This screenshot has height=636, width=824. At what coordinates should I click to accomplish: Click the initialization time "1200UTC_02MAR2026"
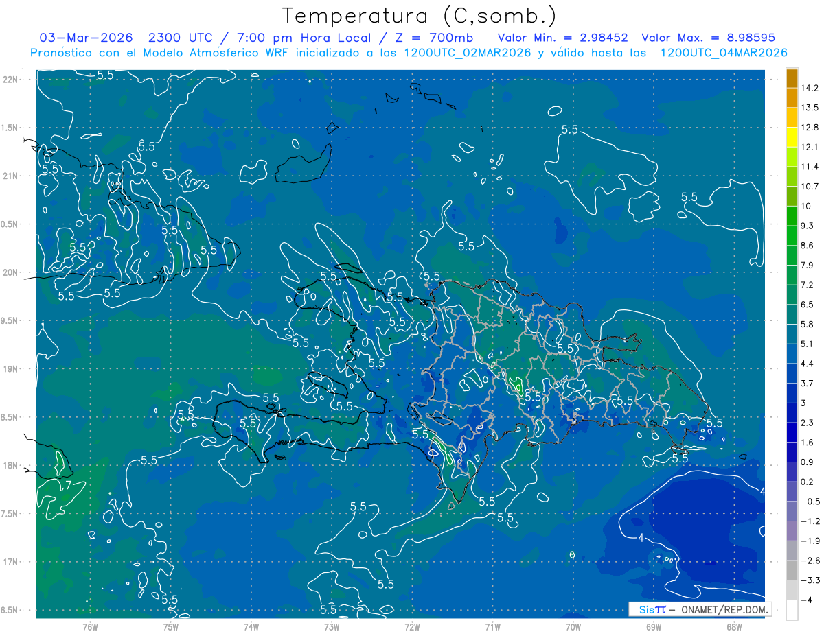pyautogui.click(x=466, y=53)
